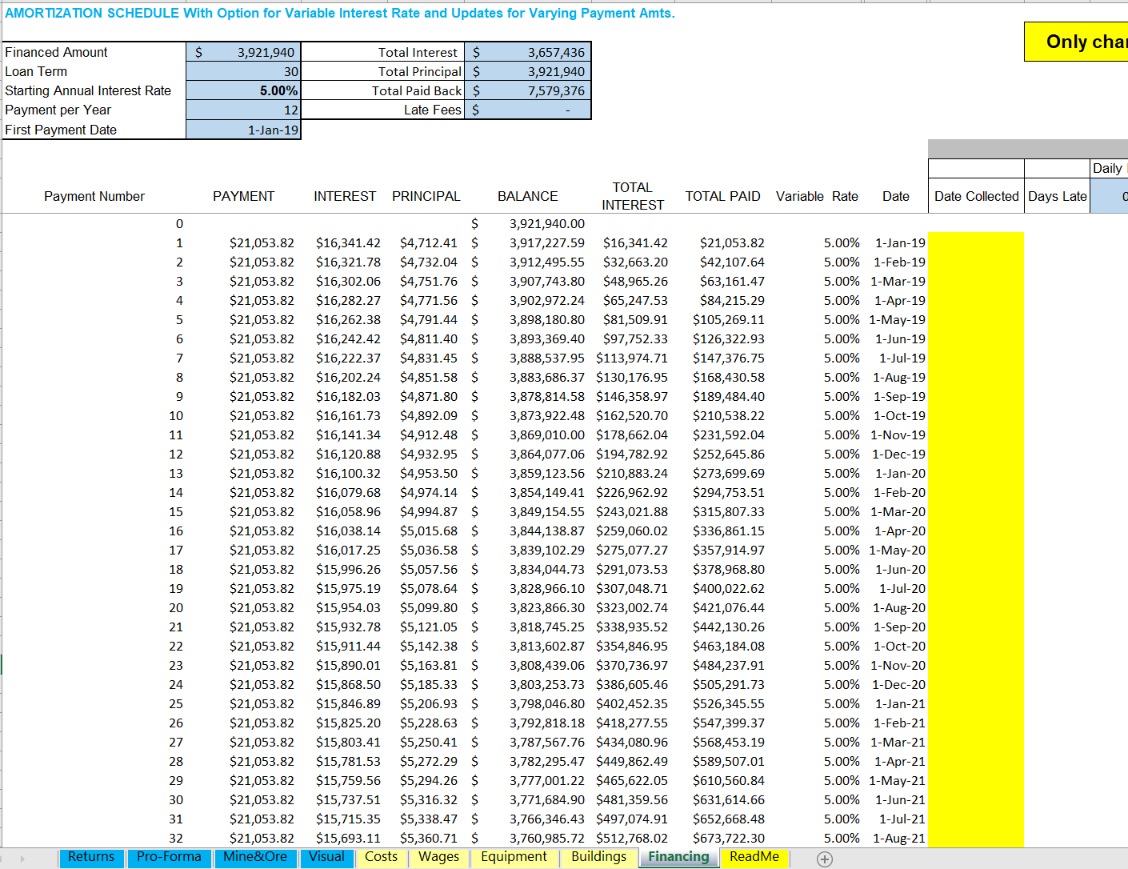This screenshot has width=1128, height=869.
Task: Select the INTEREST column header
Action: (x=345, y=196)
